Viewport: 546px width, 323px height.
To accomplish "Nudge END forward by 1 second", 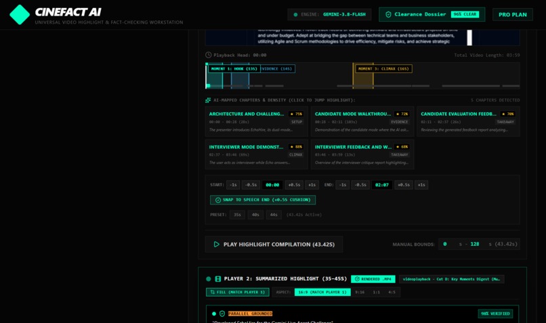I will pos(421,185).
